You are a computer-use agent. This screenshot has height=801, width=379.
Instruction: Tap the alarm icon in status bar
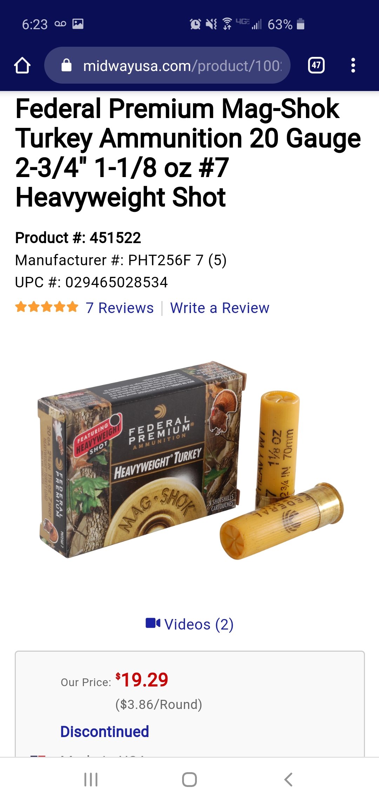coord(195,24)
